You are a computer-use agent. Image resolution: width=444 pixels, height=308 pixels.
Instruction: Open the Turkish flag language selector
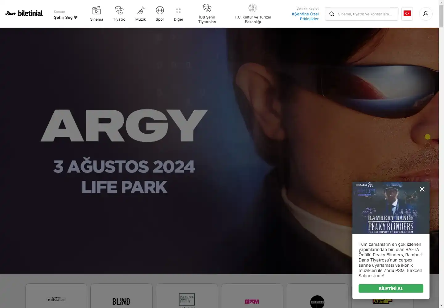pyautogui.click(x=407, y=14)
